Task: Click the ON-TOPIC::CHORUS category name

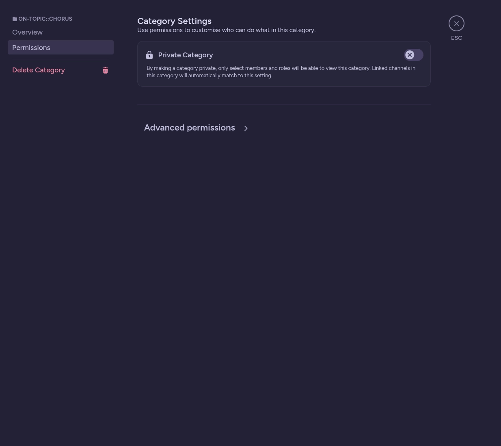Action: [x=45, y=19]
